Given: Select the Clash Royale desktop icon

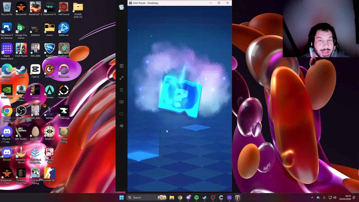Looking at the screenshot, I should pos(21,51).
